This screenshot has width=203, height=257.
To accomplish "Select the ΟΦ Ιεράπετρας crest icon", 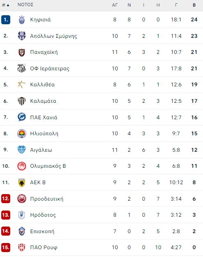I will point(22,68).
